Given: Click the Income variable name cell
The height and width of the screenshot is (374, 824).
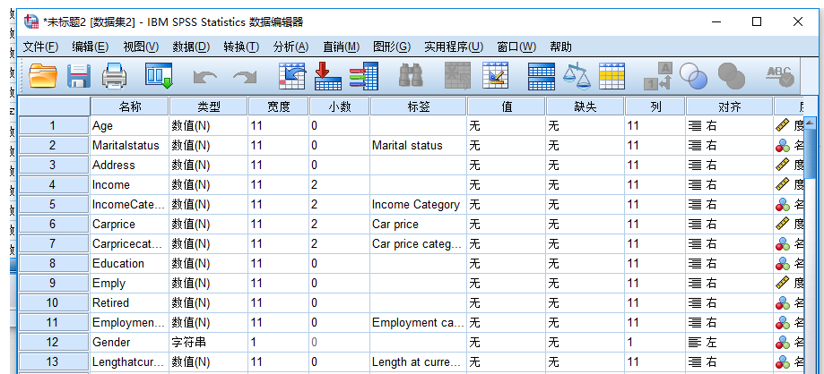Looking at the screenshot, I should (x=130, y=184).
